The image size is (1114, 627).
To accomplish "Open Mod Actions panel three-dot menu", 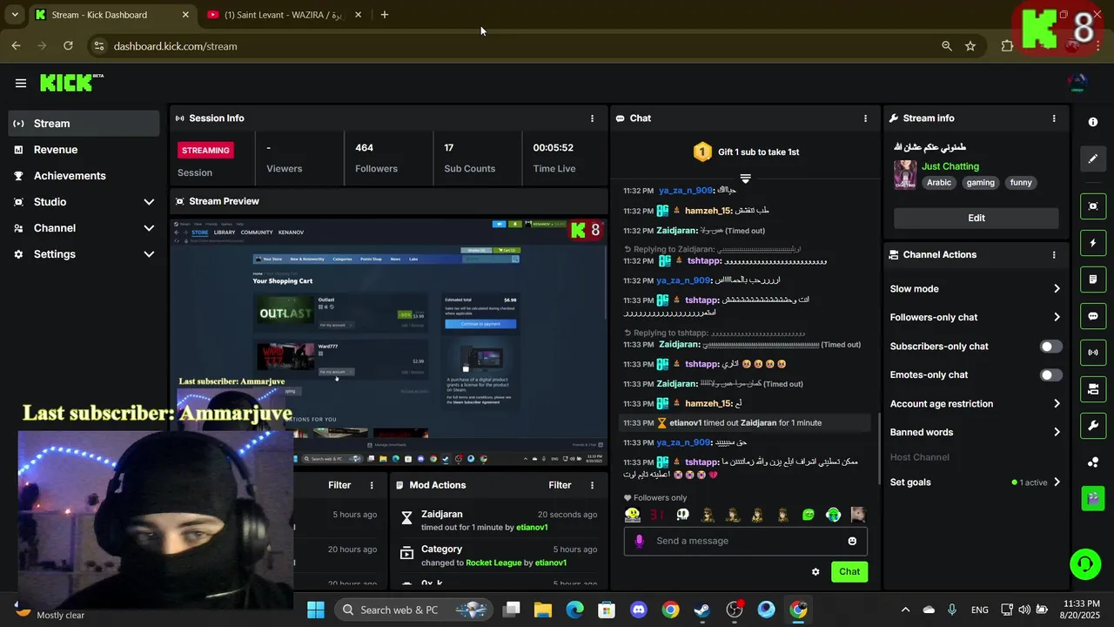I will tap(593, 485).
